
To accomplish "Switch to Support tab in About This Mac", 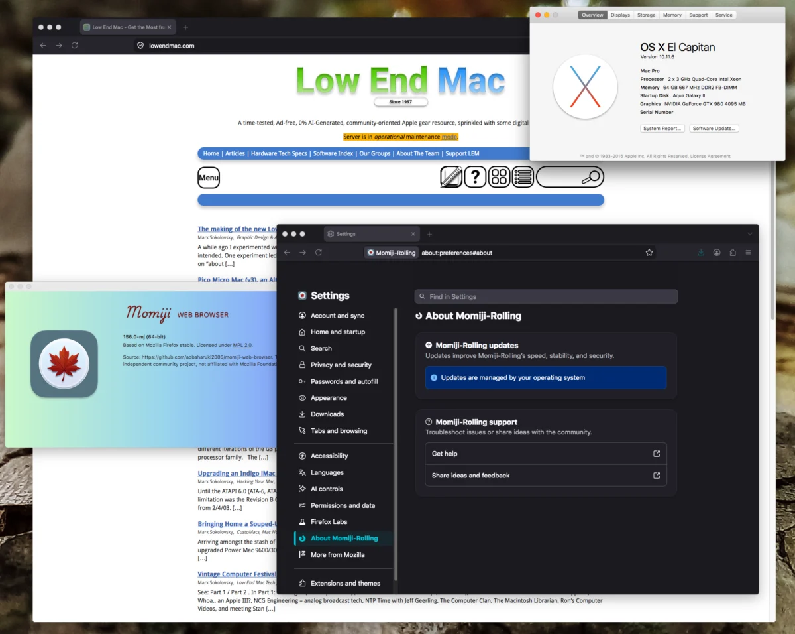I will [x=698, y=15].
